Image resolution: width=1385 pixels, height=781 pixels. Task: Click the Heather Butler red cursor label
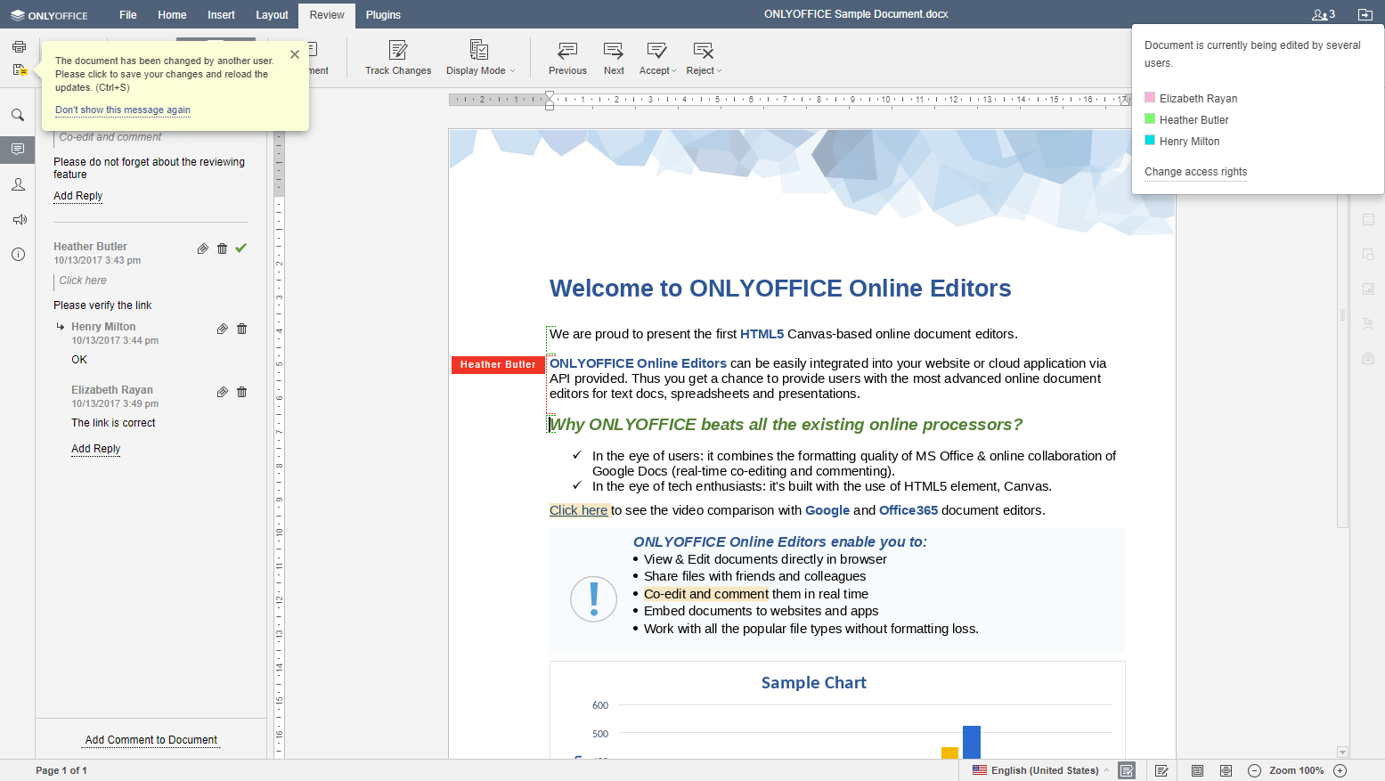(x=498, y=364)
